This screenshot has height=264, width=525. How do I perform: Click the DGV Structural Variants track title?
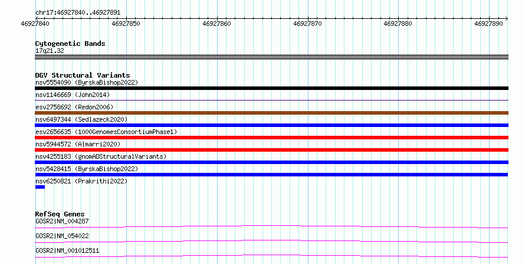tap(83, 75)
